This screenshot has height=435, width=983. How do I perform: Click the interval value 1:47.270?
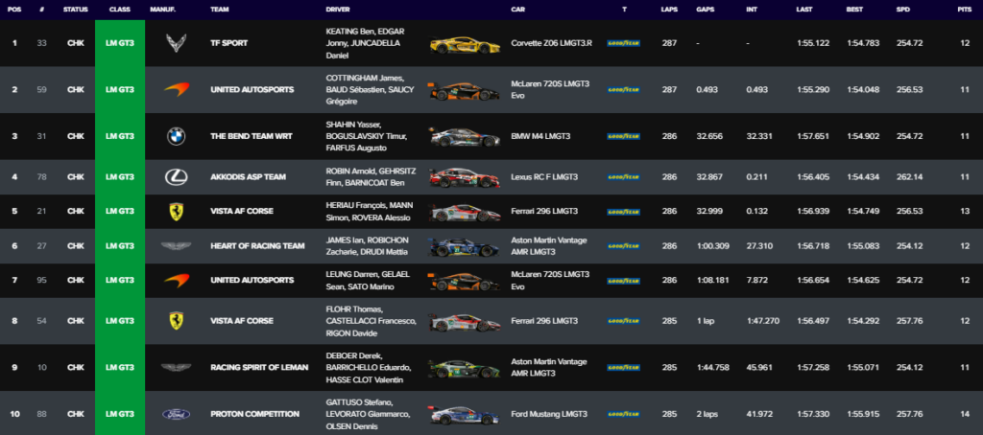tap(762, 321)
